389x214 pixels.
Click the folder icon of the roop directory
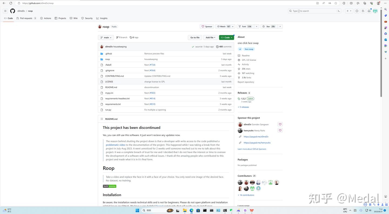pos(102,59)
